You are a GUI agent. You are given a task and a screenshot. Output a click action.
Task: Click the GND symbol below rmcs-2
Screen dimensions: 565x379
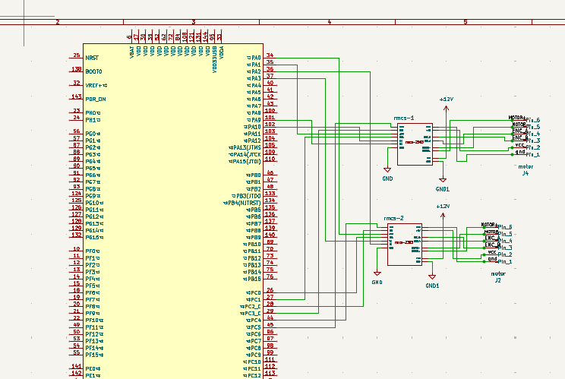click(x=377, y=278)
